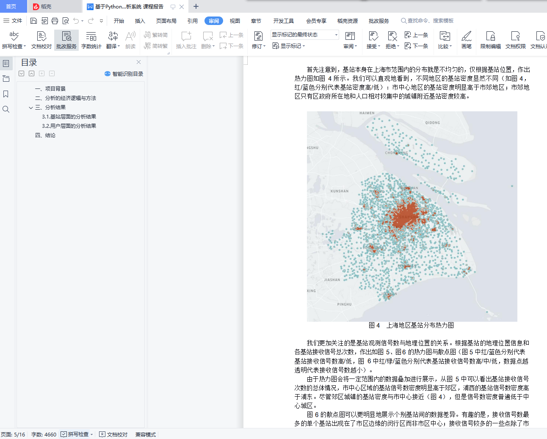Jump to 一、项目背景 in outline
The width and height of the screenshot is (547, 439).
pyautogui.click(x=50, y=89)
